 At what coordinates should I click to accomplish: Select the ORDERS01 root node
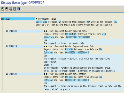click(x=18, y=19)
